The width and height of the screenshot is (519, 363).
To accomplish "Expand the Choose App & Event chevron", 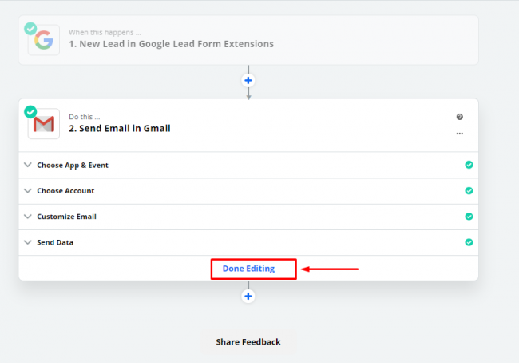I will pos(28,166).
